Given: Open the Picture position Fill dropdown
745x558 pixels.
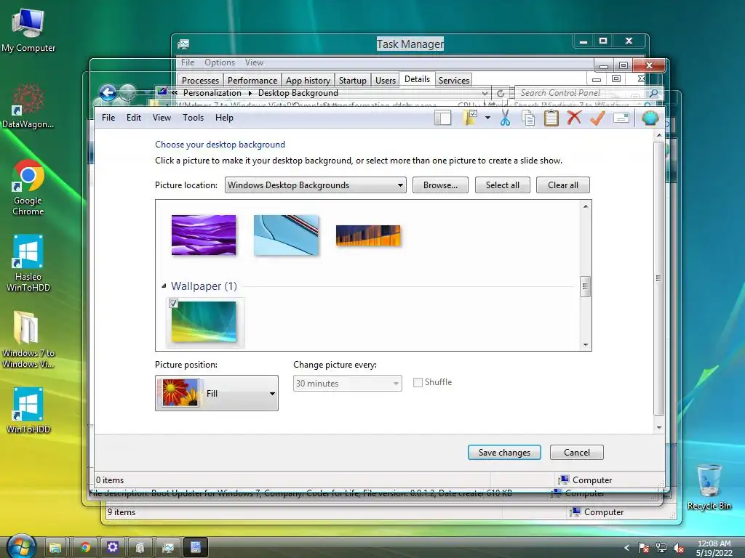Looking at the screenshot, I should pos(217,393).
